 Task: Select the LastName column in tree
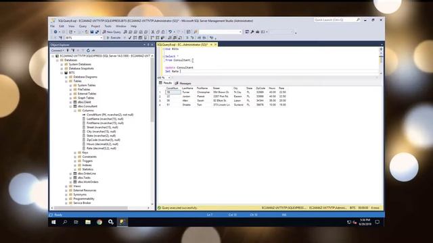click(105, 119)
